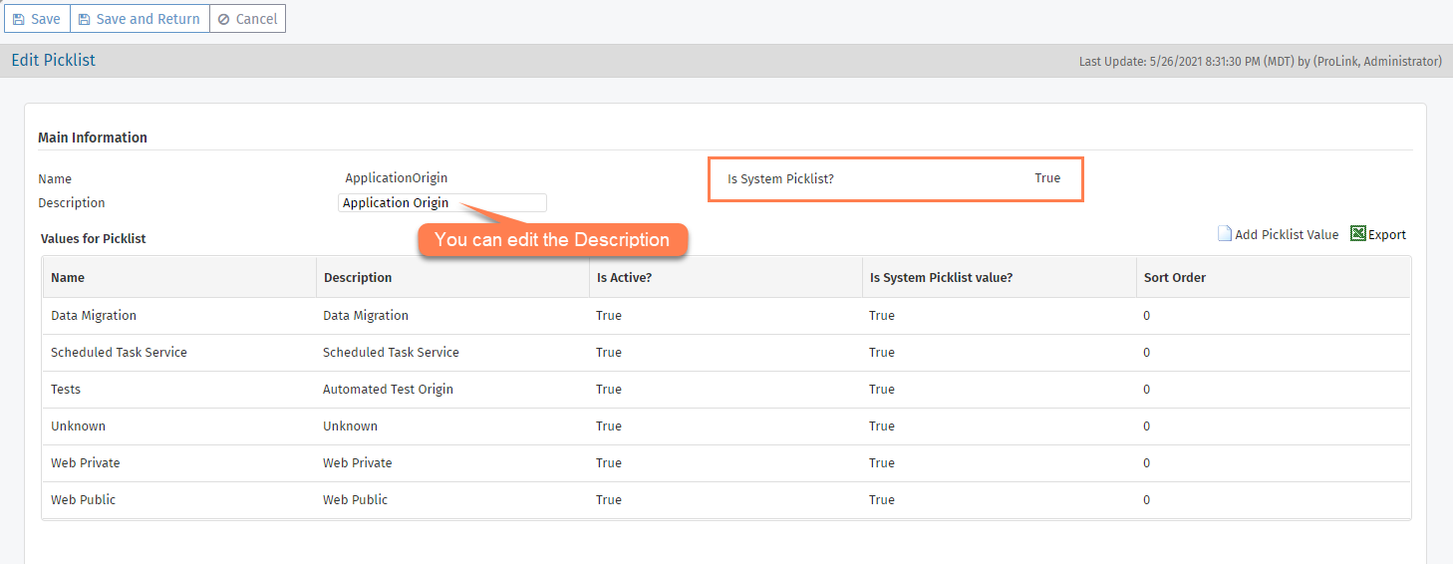Select the Web Public row
The width and height of the screenshot is (1453, 564).
[83, 500]
